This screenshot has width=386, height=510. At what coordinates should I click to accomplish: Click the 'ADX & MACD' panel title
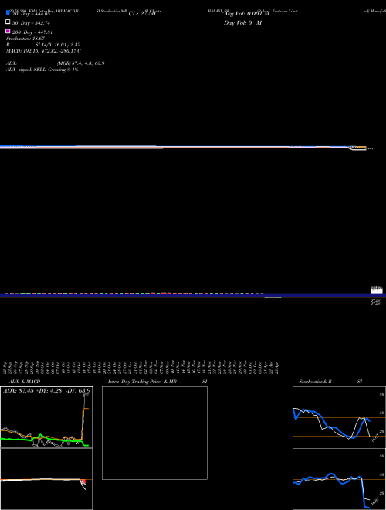coord(25,382)
